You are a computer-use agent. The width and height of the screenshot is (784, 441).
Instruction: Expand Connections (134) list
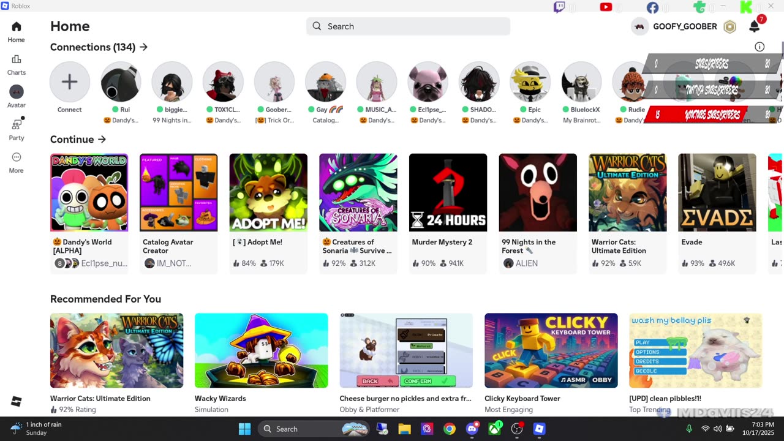tap(99, 47)
